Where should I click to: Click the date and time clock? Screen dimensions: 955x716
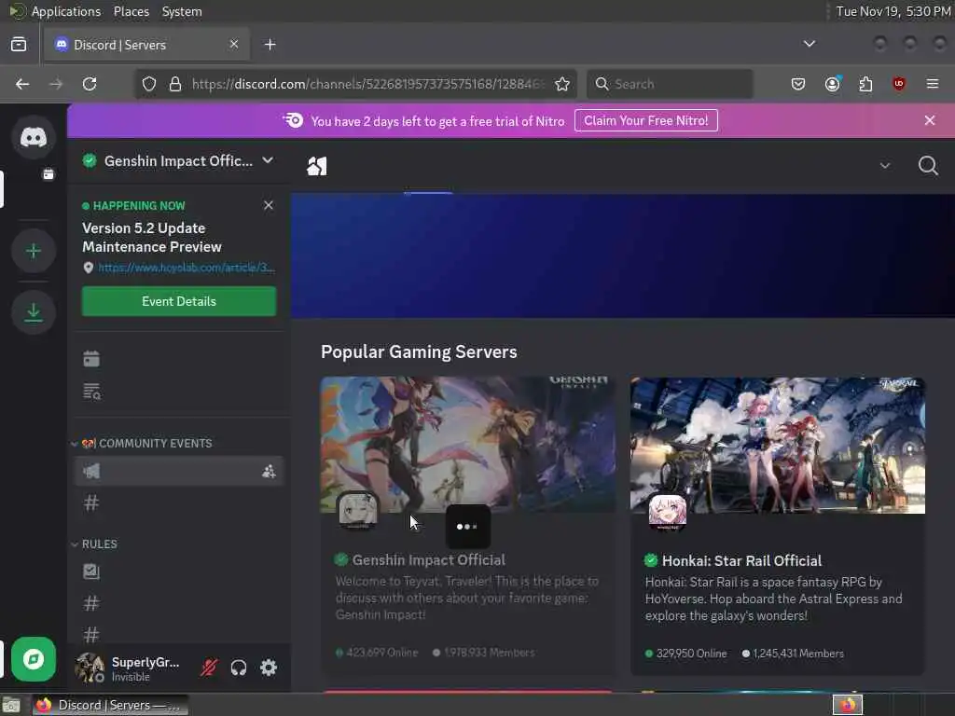point(893,11)
